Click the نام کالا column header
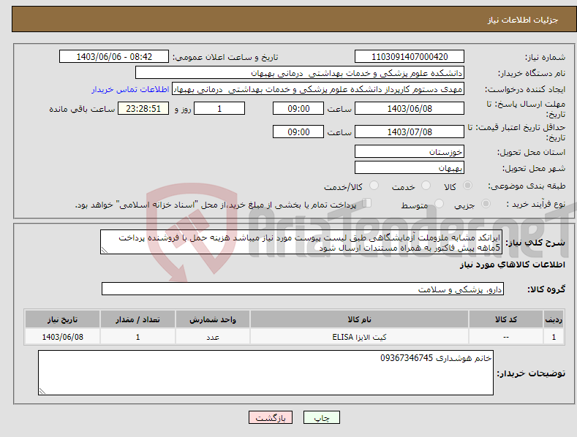Image resolution: width=577 pixels, height=437 pixels. coord(359,319)
